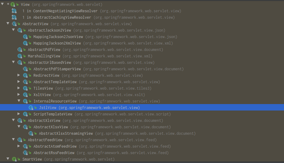Click the JstlView class icon

pos(30,108)
